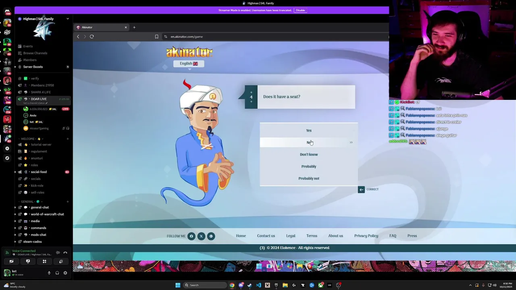The height and width of the screenshot is (290, 516).
Task: Open a new browser tab
Action: 134,27
